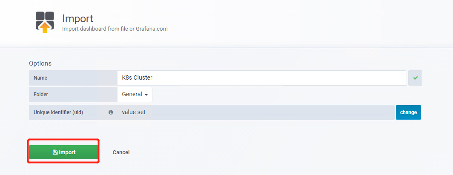Click the Folder label
The width and height of the screenshot is (453, 175).
(42, 95)
